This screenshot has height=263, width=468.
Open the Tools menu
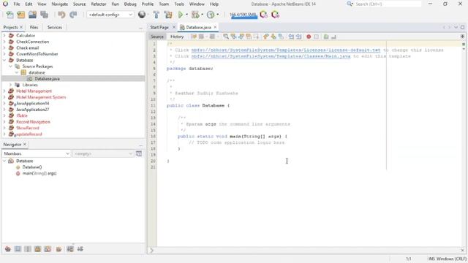179,4
